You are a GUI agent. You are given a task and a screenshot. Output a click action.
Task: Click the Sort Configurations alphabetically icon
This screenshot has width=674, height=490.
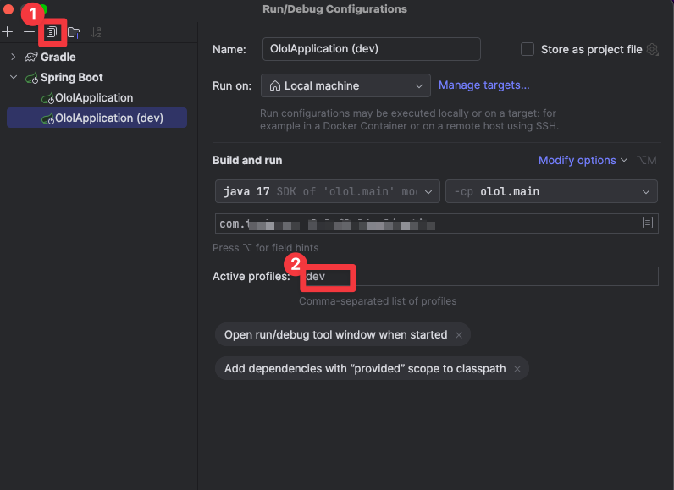(x=96, y=32)
